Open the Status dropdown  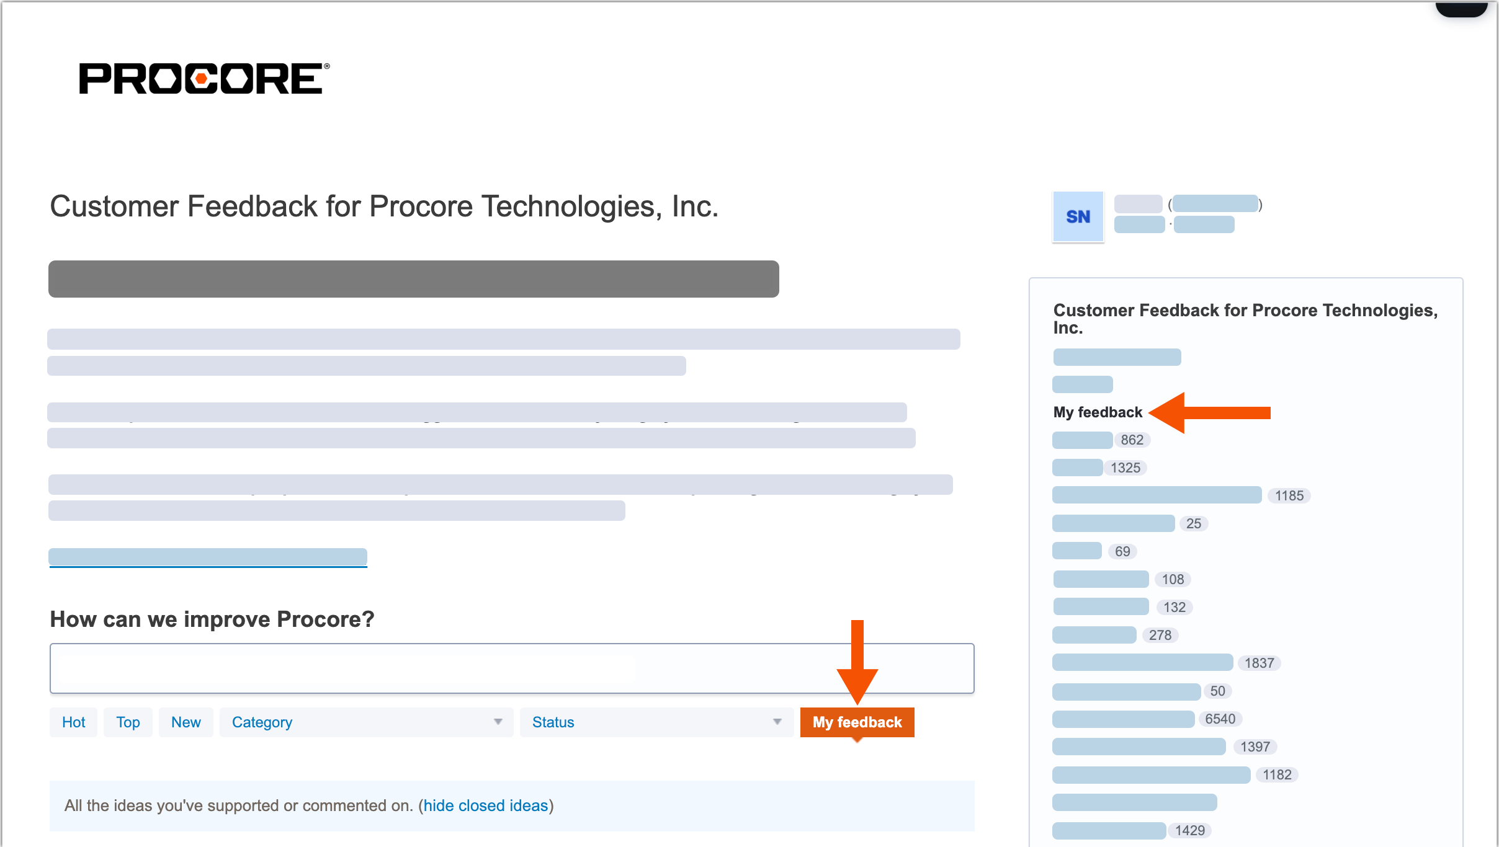[x=656, y=722]
